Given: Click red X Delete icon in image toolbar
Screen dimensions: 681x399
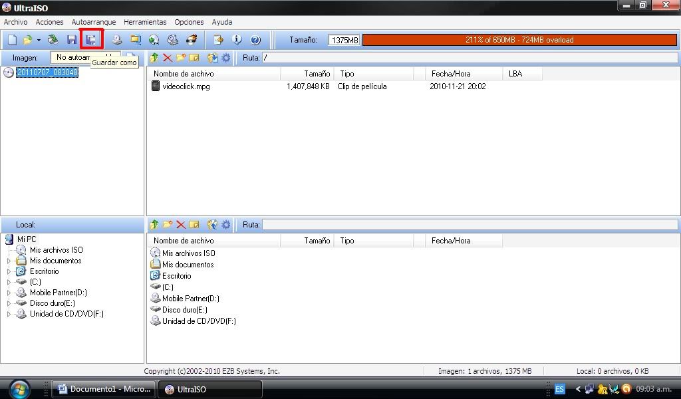Looking at the screenshot, I should pyautogui.click(x=168, y=57).
